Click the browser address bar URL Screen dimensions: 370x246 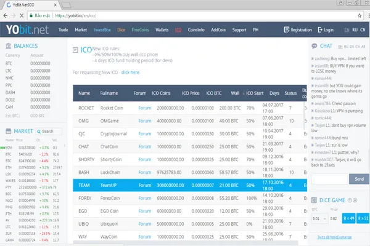[76, 16]
